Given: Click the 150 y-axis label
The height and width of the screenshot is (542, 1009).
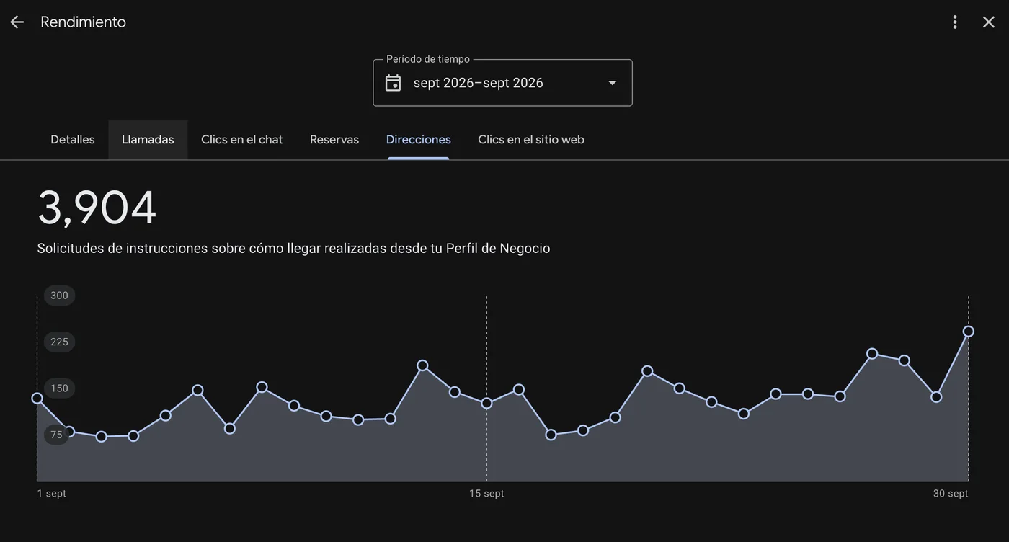Looking at the screenshot, I should 60,388.
